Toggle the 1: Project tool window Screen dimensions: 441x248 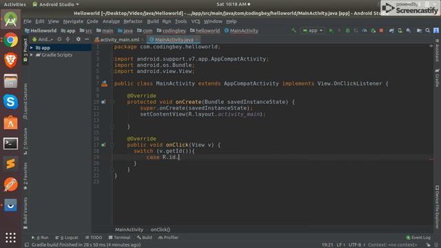tap(25, 50)
